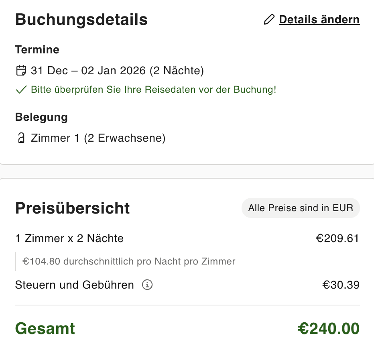This screenshot has width=374, height=342.
Task: Click the Alle Preise sind in EUR badge
Action: tap(301, 208)
